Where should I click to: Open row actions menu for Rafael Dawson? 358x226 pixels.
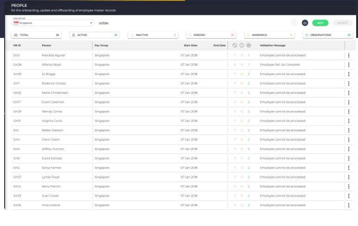[348, 130]
